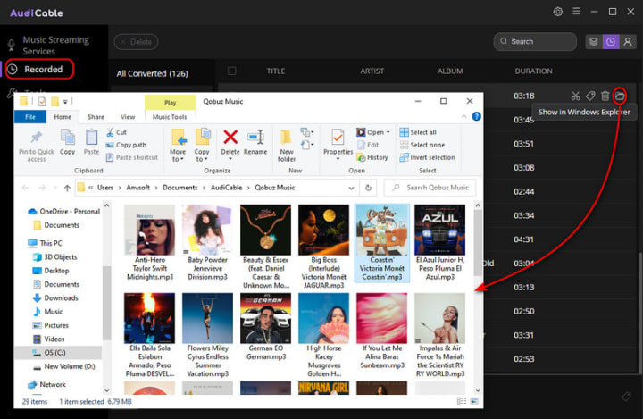Click Paste shortcut in the ribbon
Image resolution: width=643 pixels, height=419 pixels.
coord(131,157)
